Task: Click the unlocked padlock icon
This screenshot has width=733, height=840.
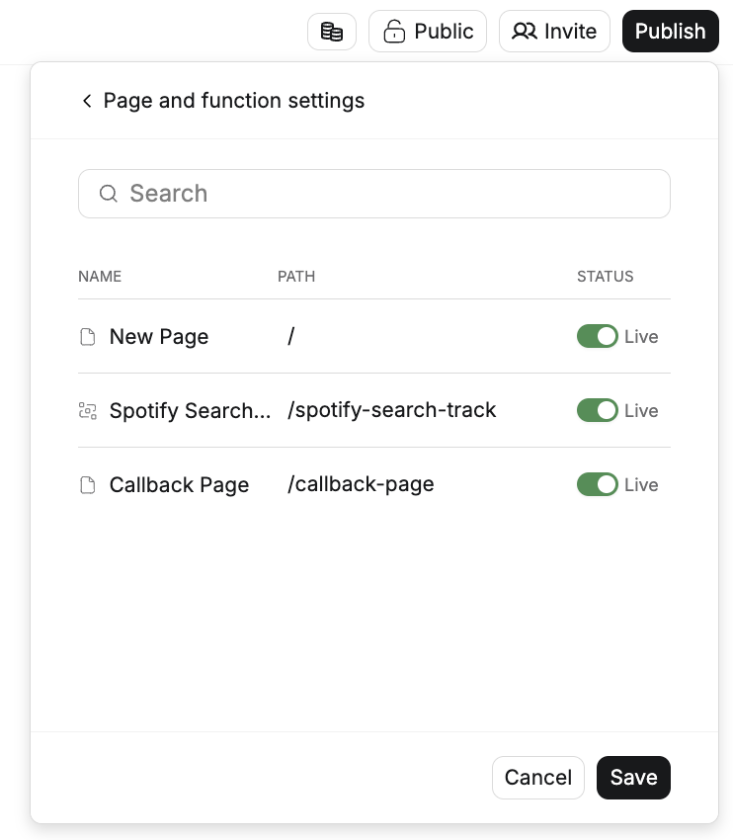Action: point(394,32)
